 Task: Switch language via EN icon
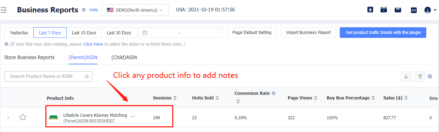(413, 10)
